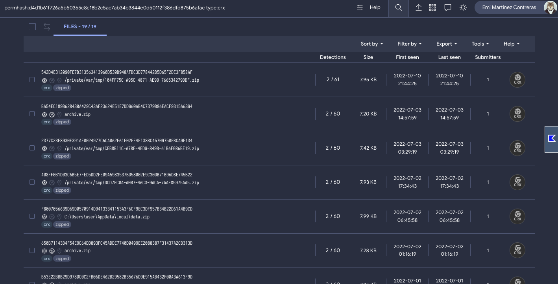Click CRX file icon for 542D4E row
The width and height of the screenshot is (558, 284).
pos(517,80)
